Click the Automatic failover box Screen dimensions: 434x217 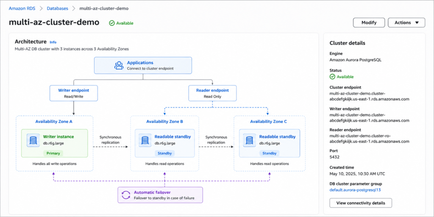(x=160, y=195)
